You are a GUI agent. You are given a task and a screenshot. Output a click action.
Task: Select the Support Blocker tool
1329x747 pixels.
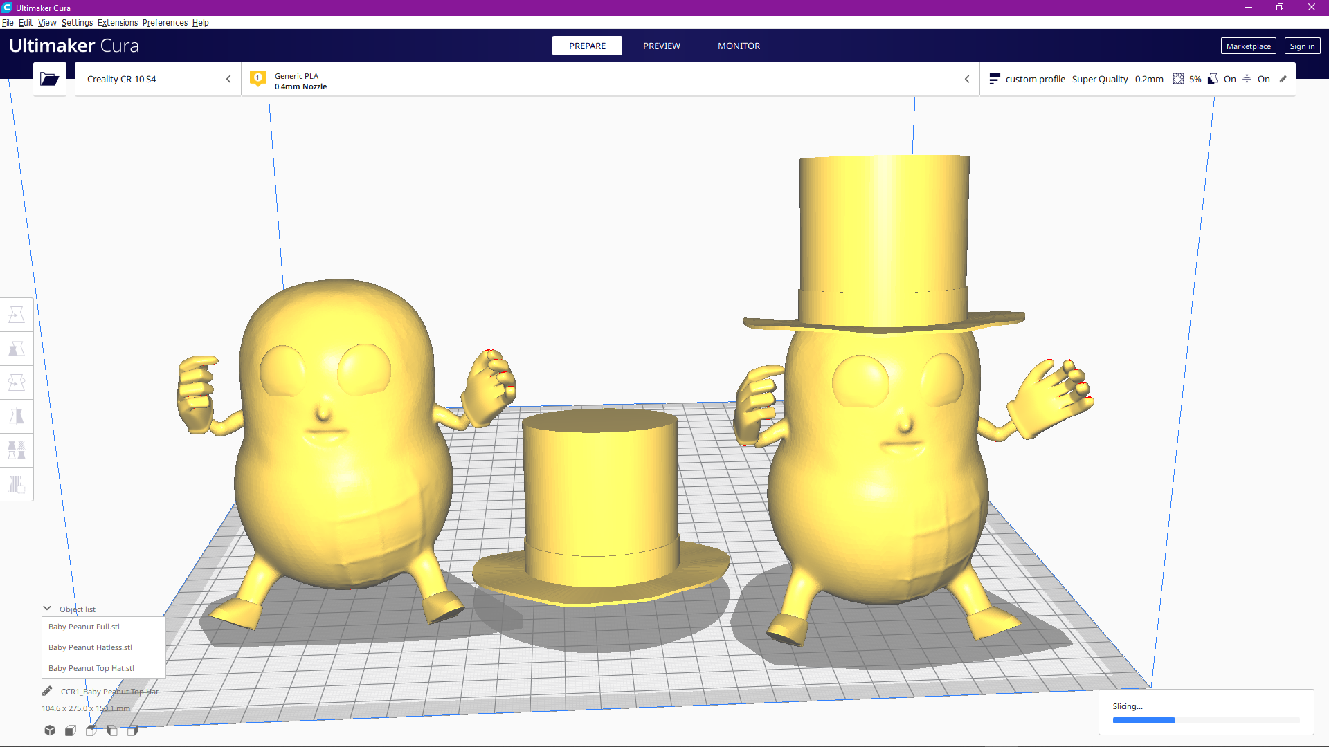(17, 484)
